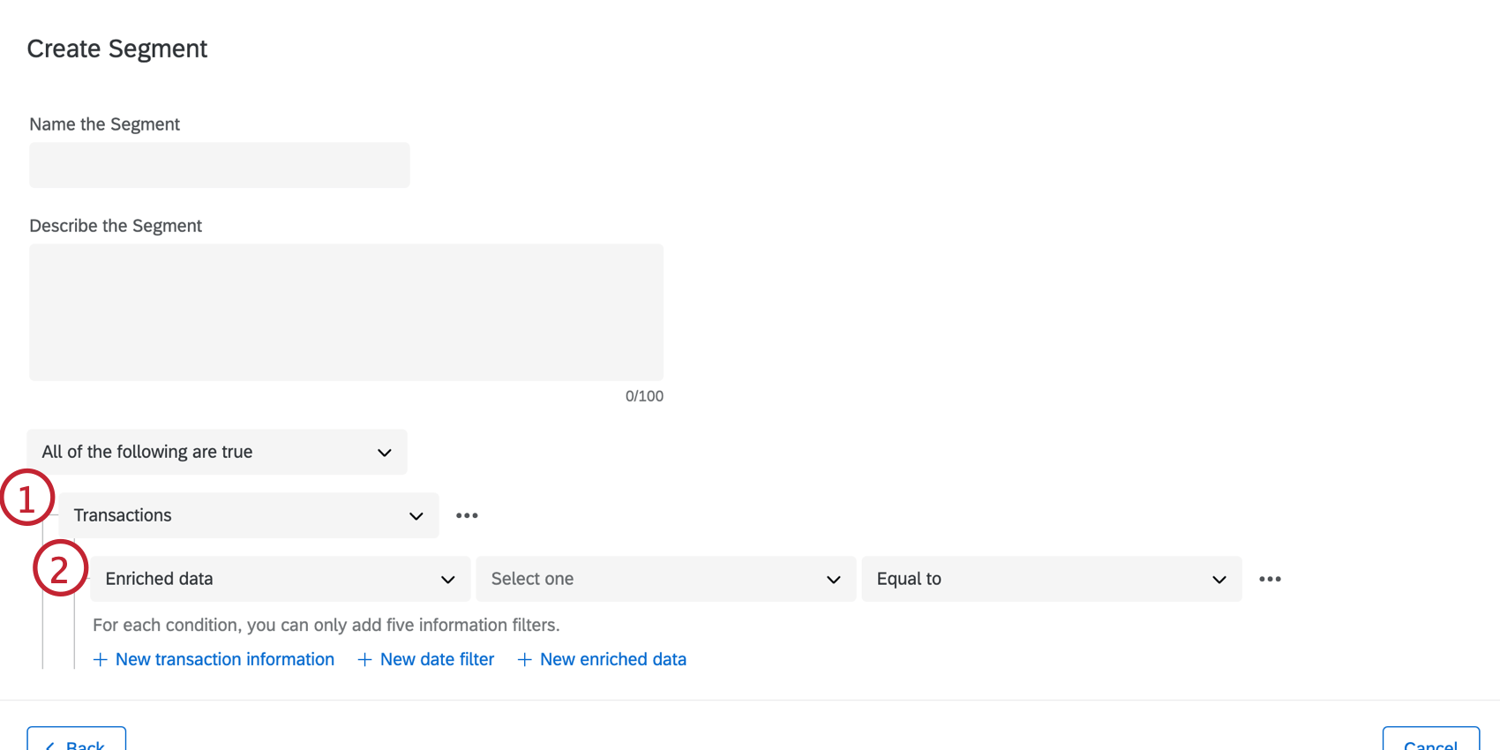Add a New date filter

pos(437,660)
